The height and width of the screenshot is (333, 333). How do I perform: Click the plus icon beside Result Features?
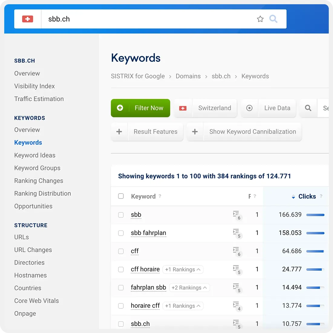click(x=119, y=132)
